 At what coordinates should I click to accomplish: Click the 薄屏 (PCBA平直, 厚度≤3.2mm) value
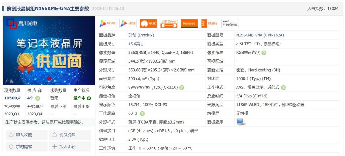click(156, 122)
